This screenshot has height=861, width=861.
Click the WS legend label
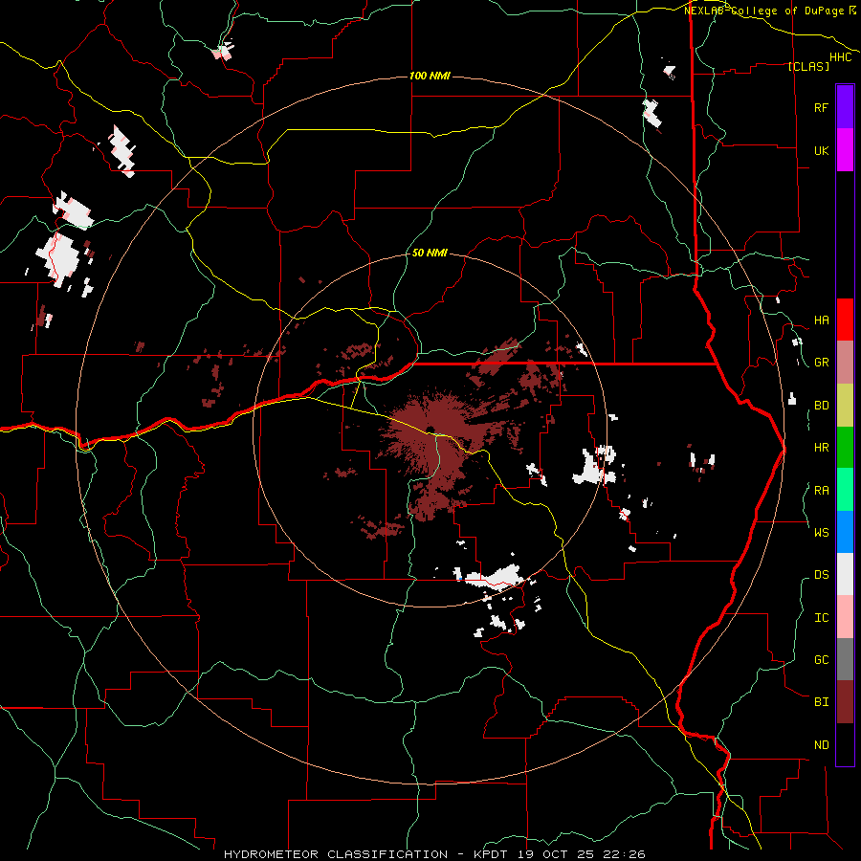(821, 533)
